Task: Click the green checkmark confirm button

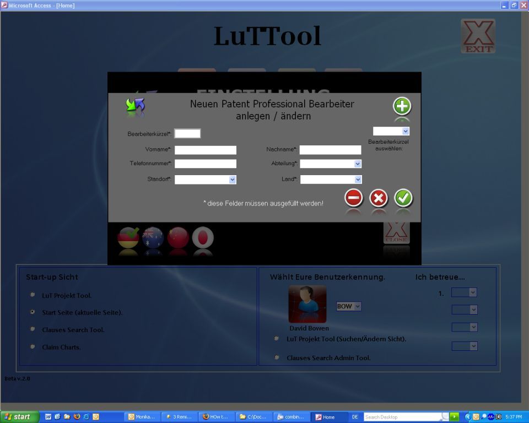Action: [403, 198]
